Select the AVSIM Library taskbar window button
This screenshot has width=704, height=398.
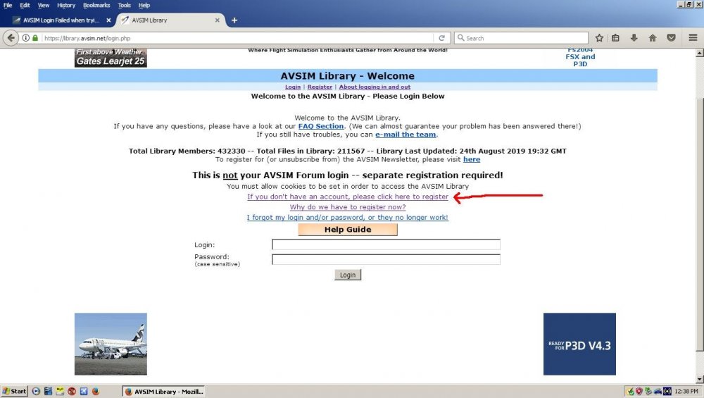[x=164, y=391]
